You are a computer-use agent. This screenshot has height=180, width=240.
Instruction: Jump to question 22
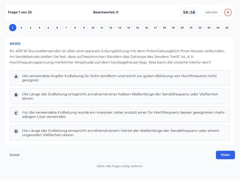tap(200, 28)
